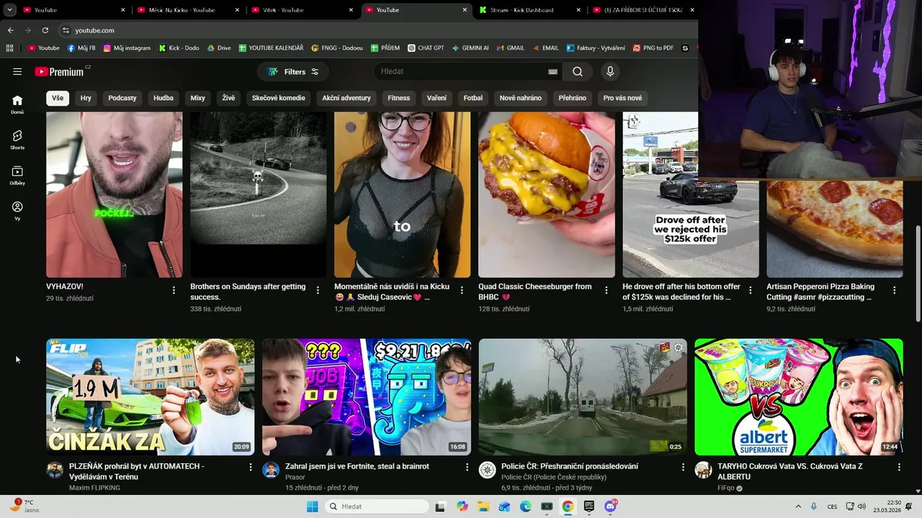
Task: Open the Faktury - Vytváření bookmark
Action: click(x=596, y=48)
